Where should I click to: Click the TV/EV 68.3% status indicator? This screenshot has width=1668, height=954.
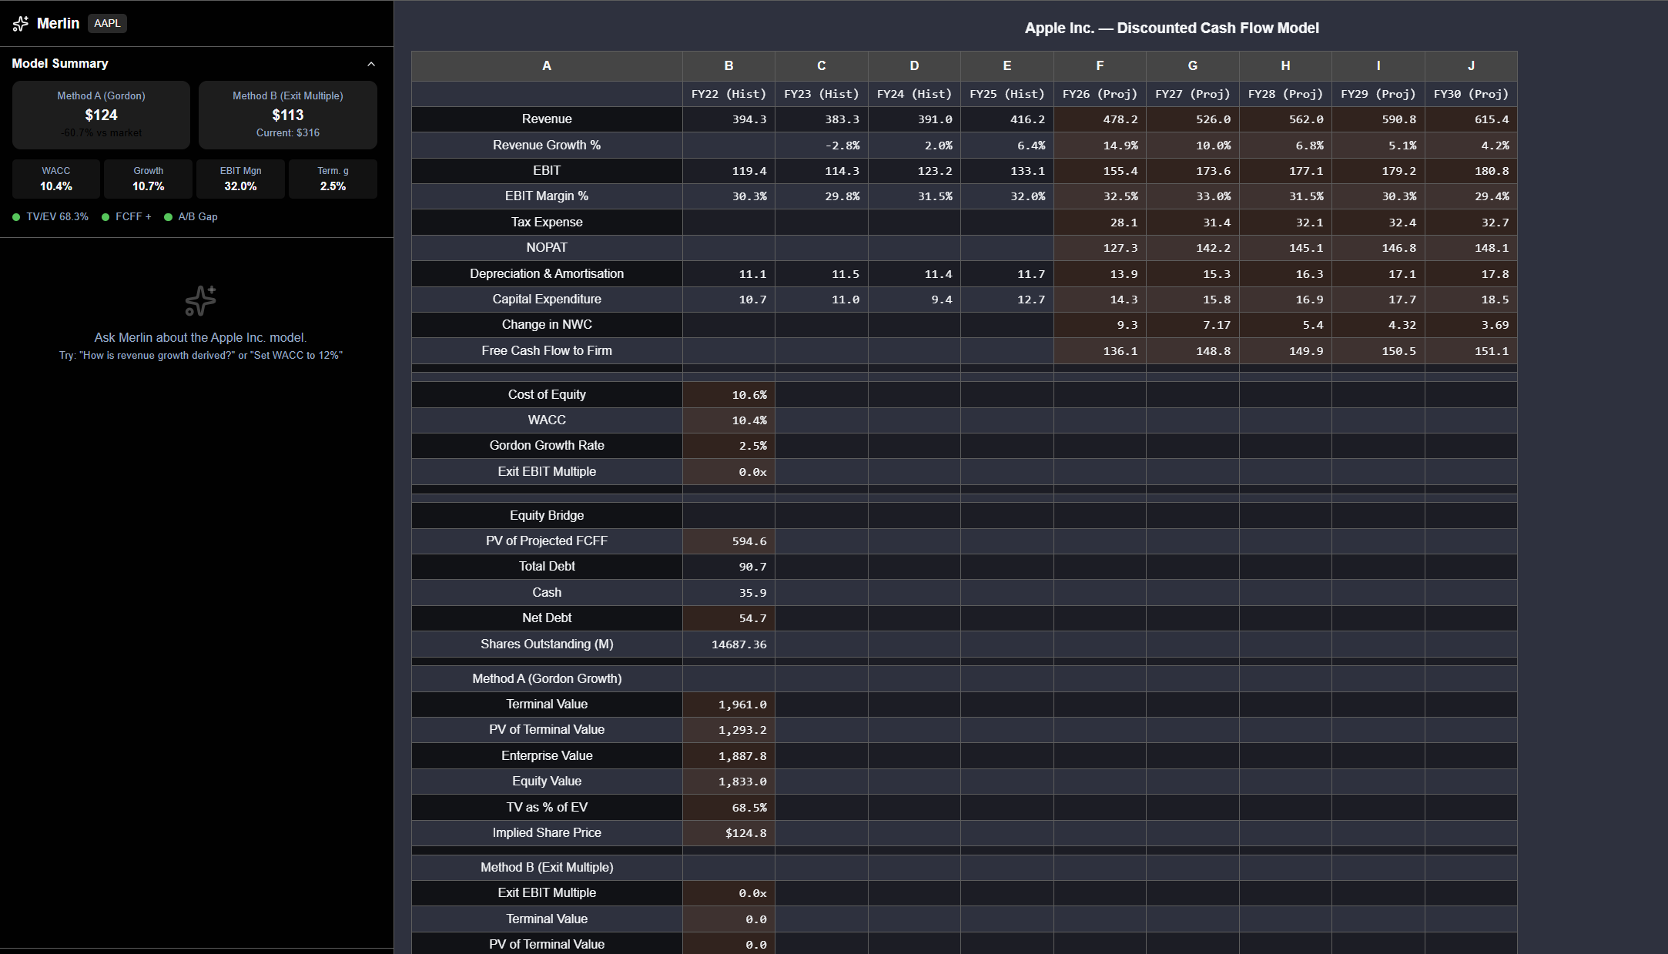pos(51,217)
